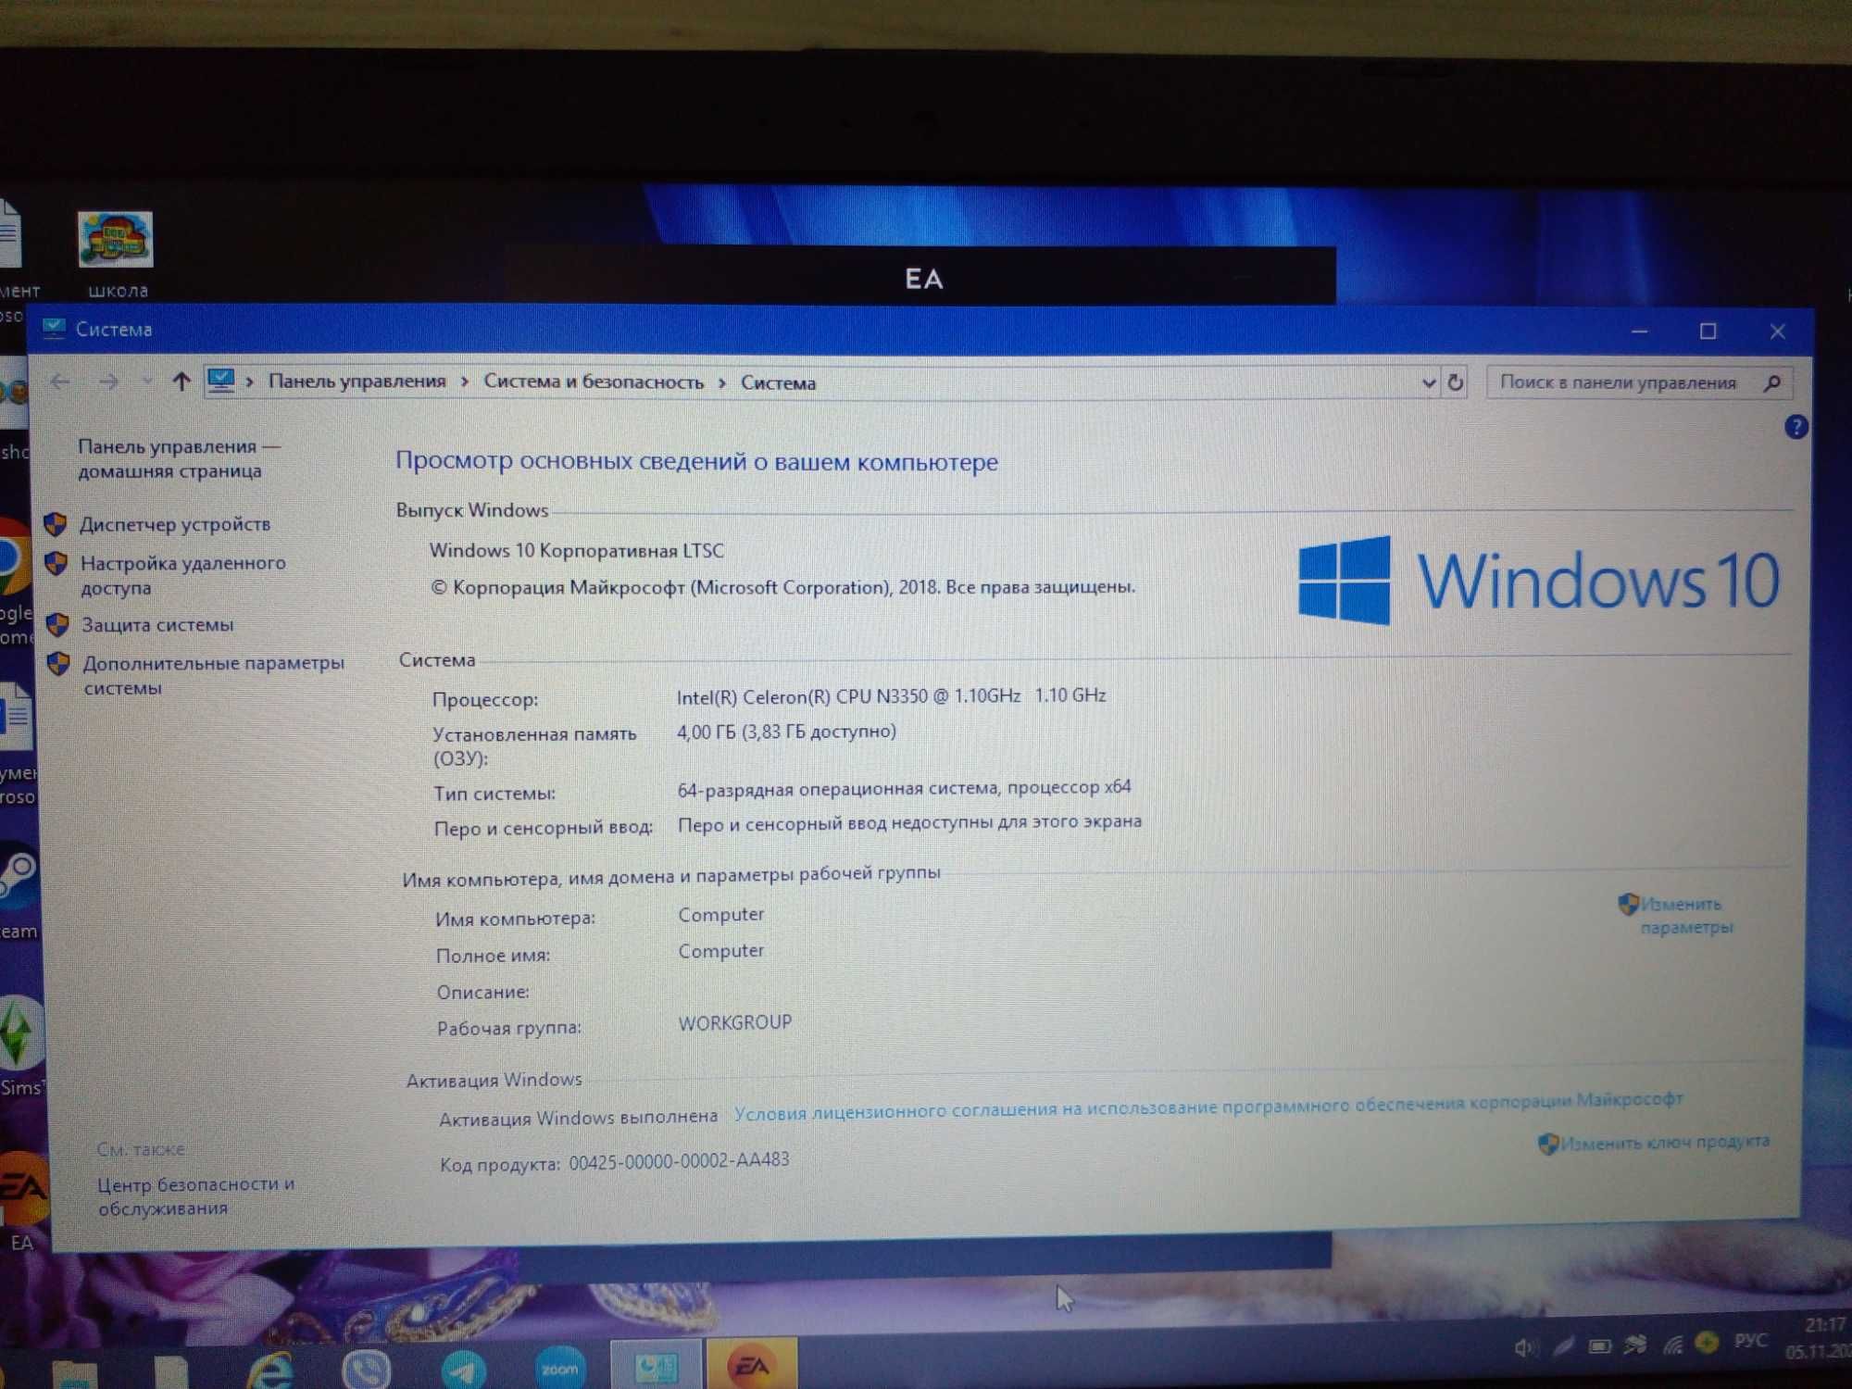1852x1389 pixels.
Task: Click the search magnifier icon
Action: tap(1772, 382)
